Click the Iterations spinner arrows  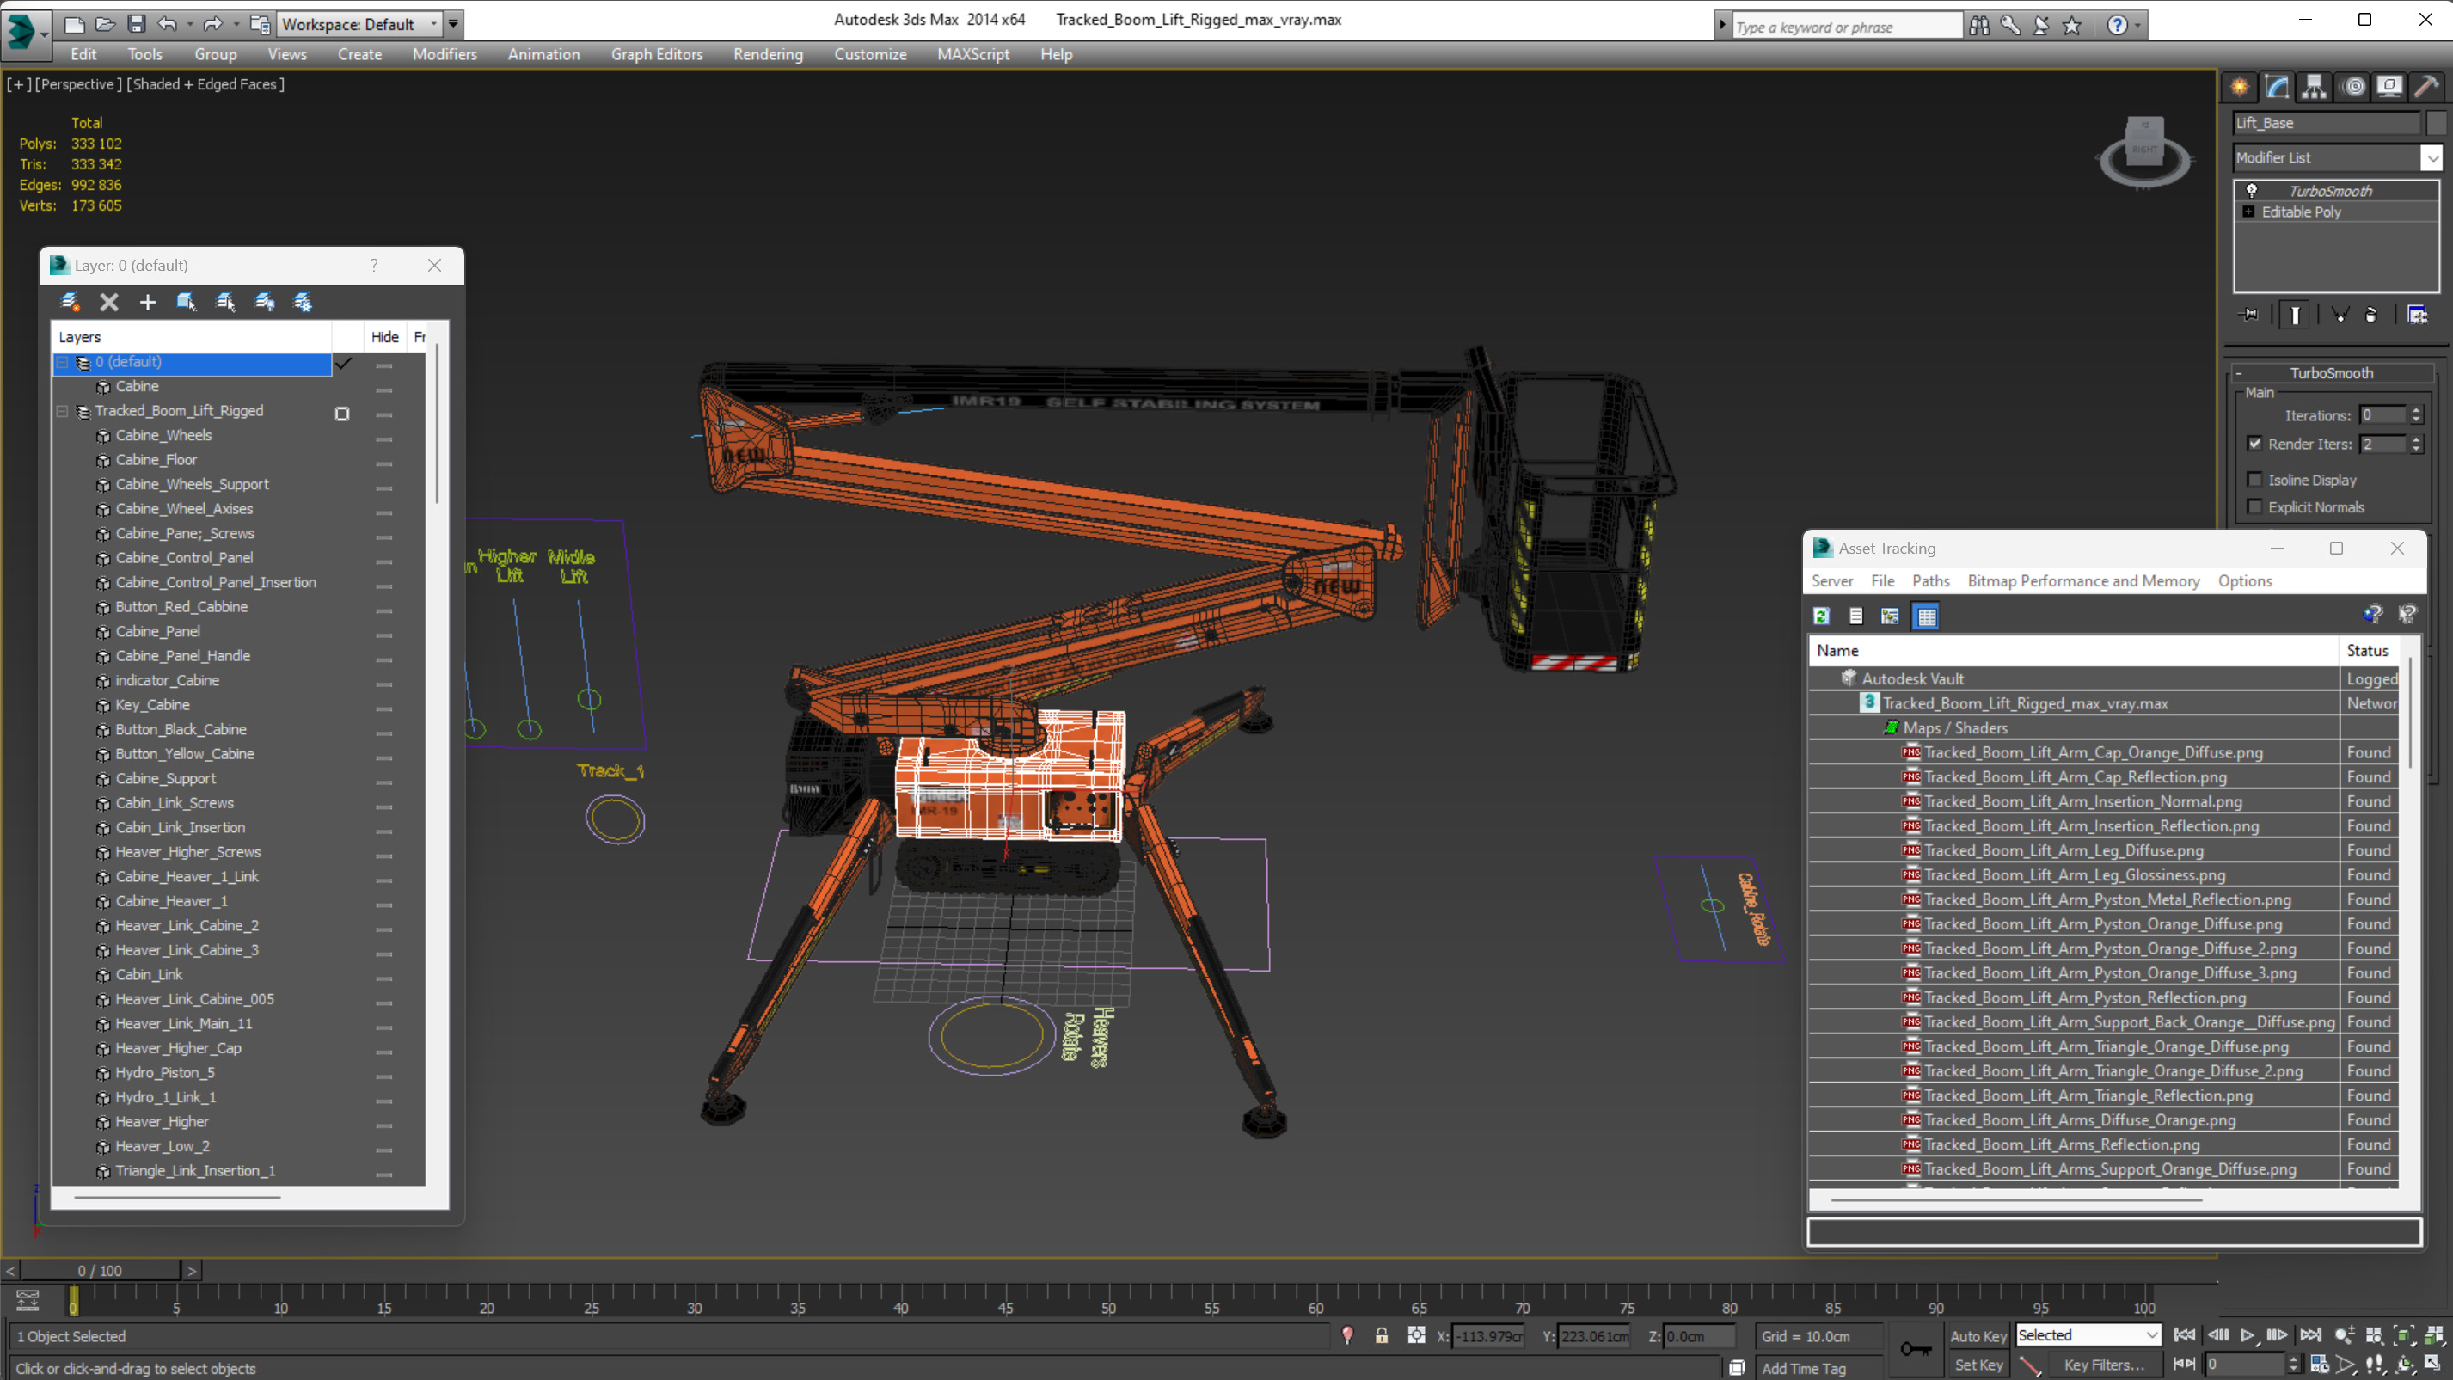[x=2416, y=415]
